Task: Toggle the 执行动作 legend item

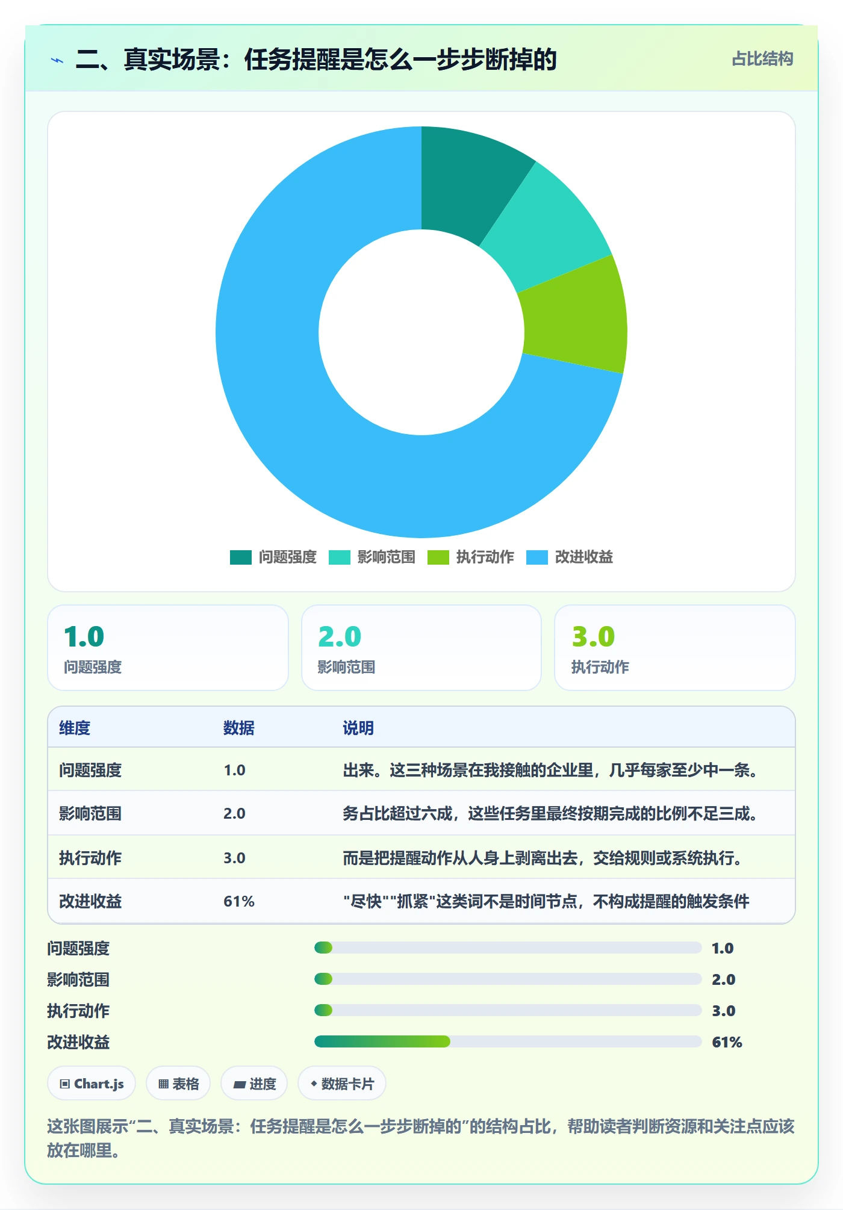Action: (471, 557)
